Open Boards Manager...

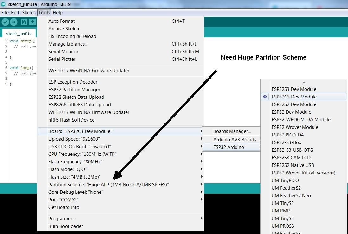[x=231, y=131]
